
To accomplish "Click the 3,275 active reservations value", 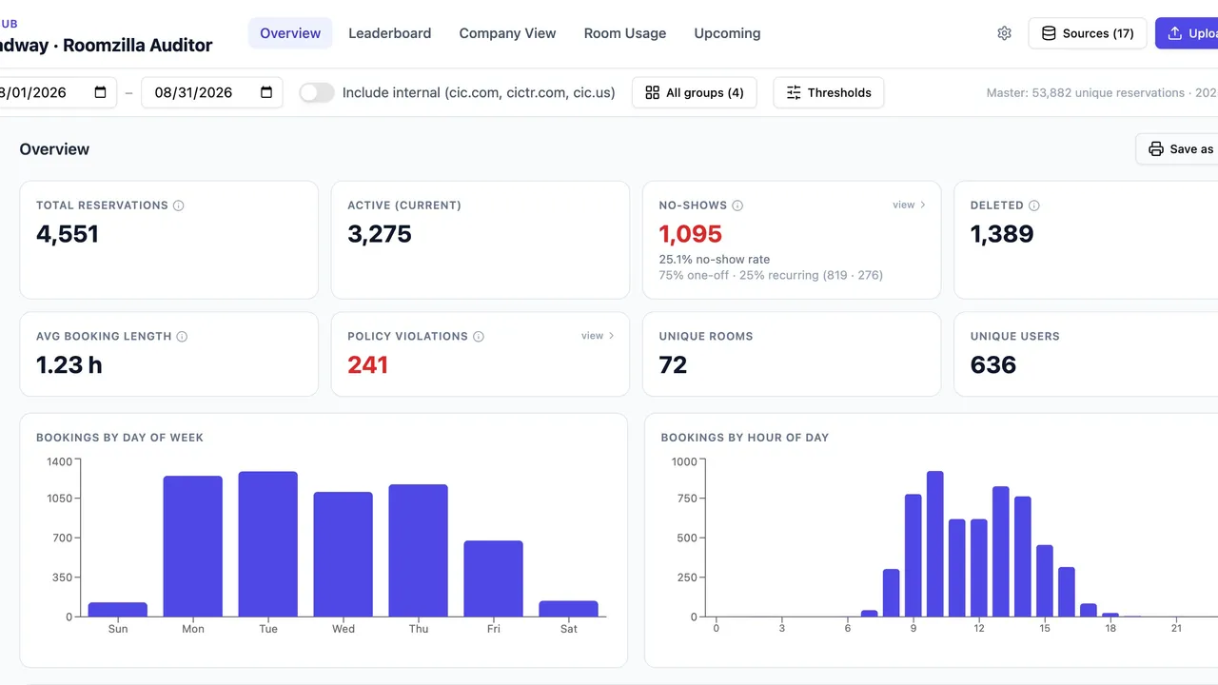I will 380,234.
